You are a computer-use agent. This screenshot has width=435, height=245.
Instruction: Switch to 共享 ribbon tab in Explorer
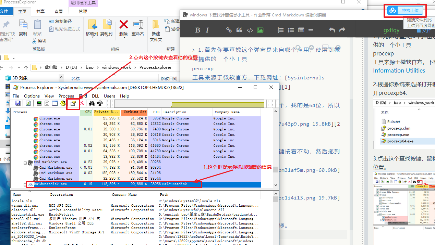[40, 11]
